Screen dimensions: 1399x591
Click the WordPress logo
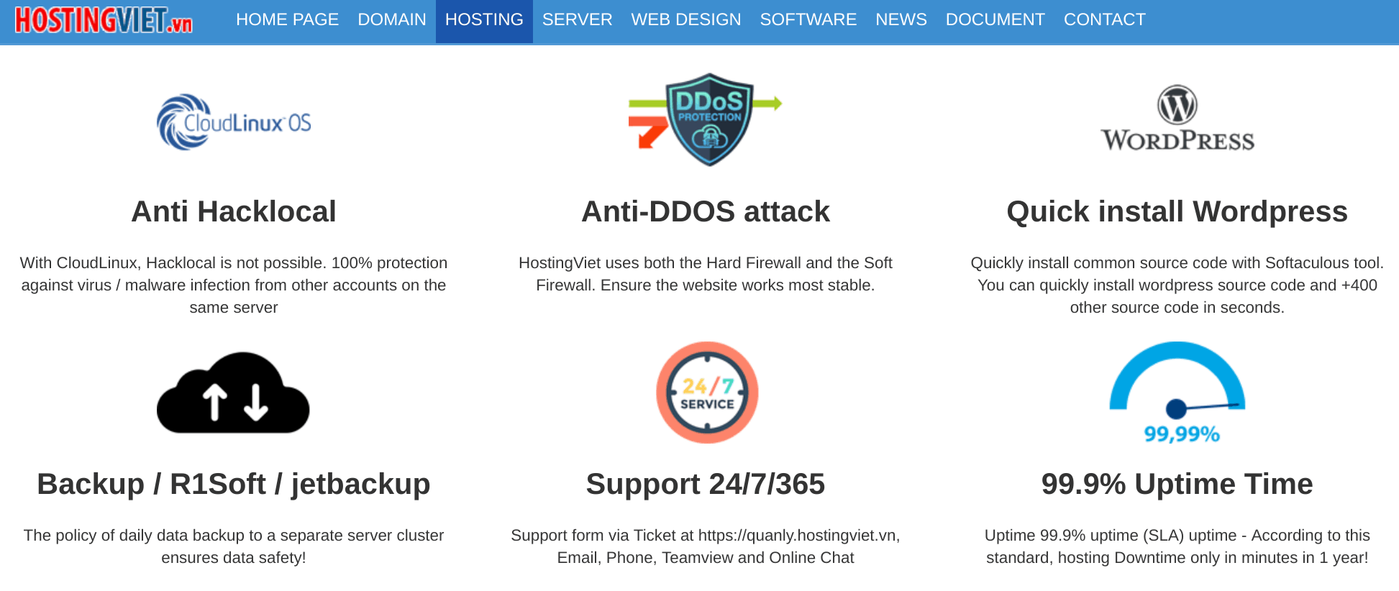pos(1177,119)
